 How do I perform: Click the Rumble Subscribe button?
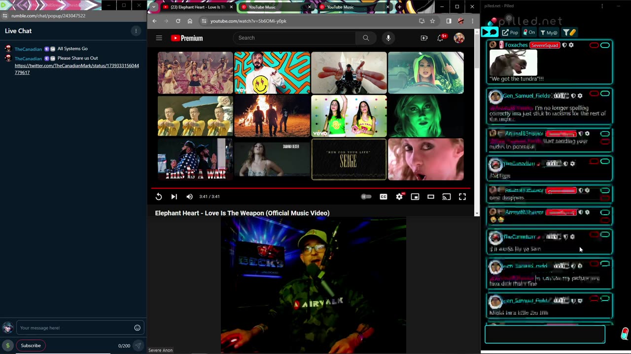coord(31,346)
